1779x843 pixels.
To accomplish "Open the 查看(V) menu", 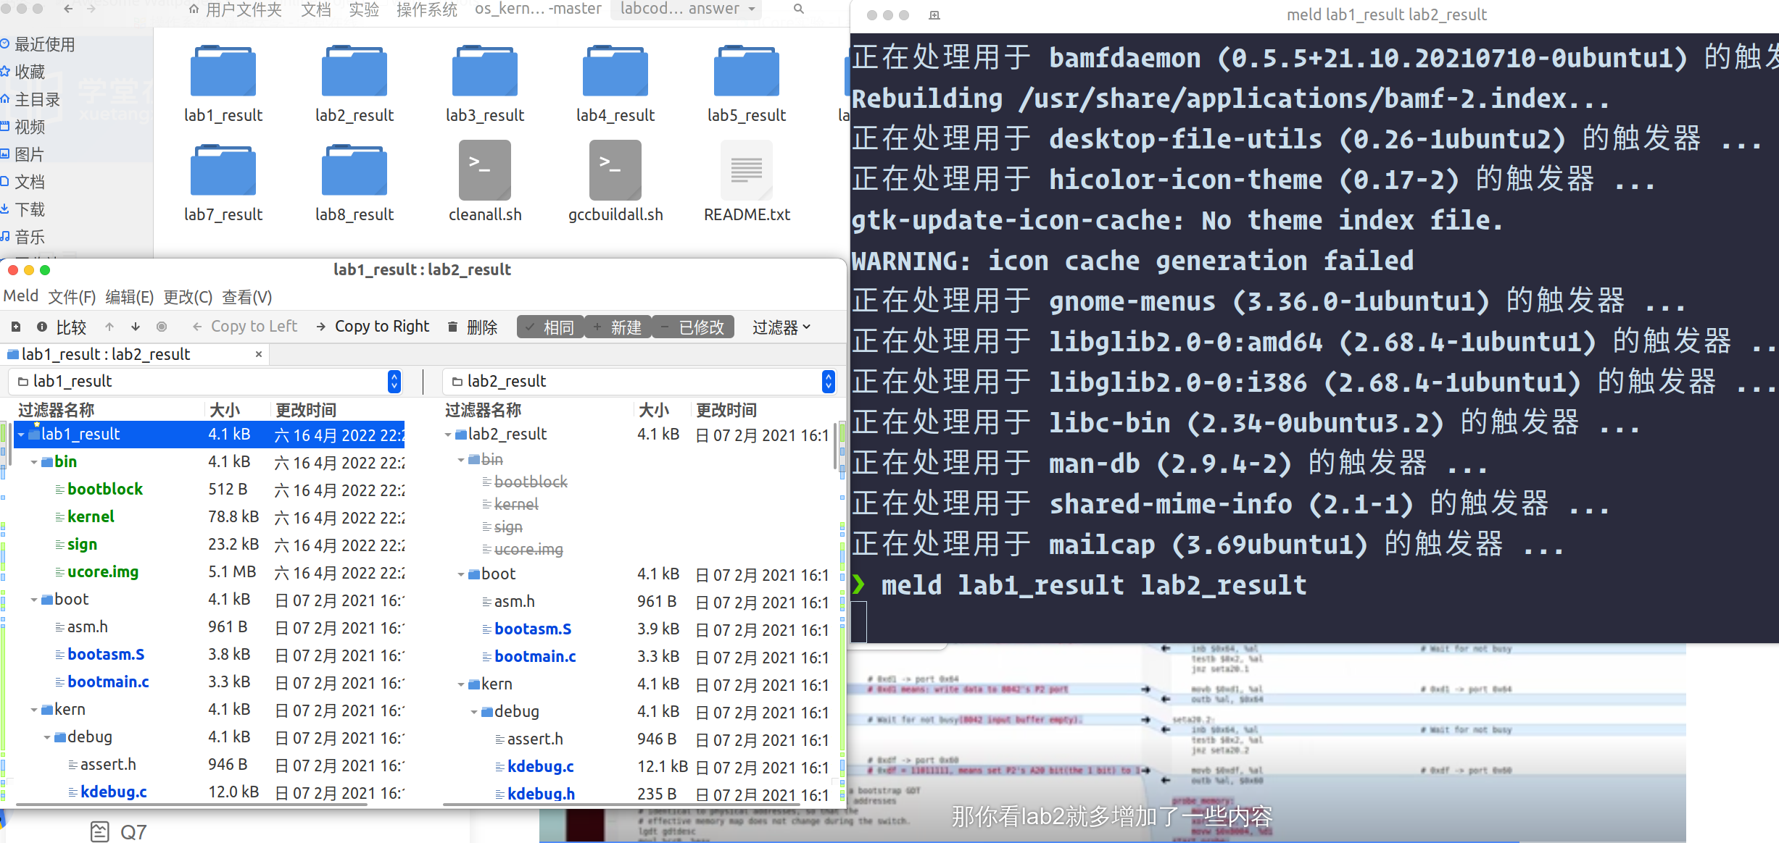I will (x=246, y=297).
